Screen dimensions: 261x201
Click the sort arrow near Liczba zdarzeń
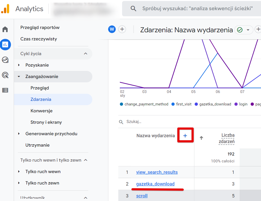tap(201, 138)
